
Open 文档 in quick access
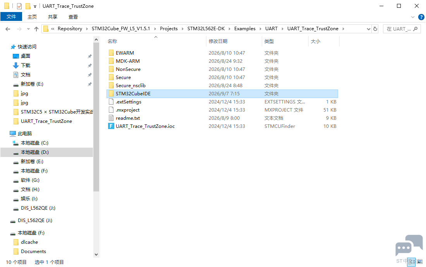(26, 74)
